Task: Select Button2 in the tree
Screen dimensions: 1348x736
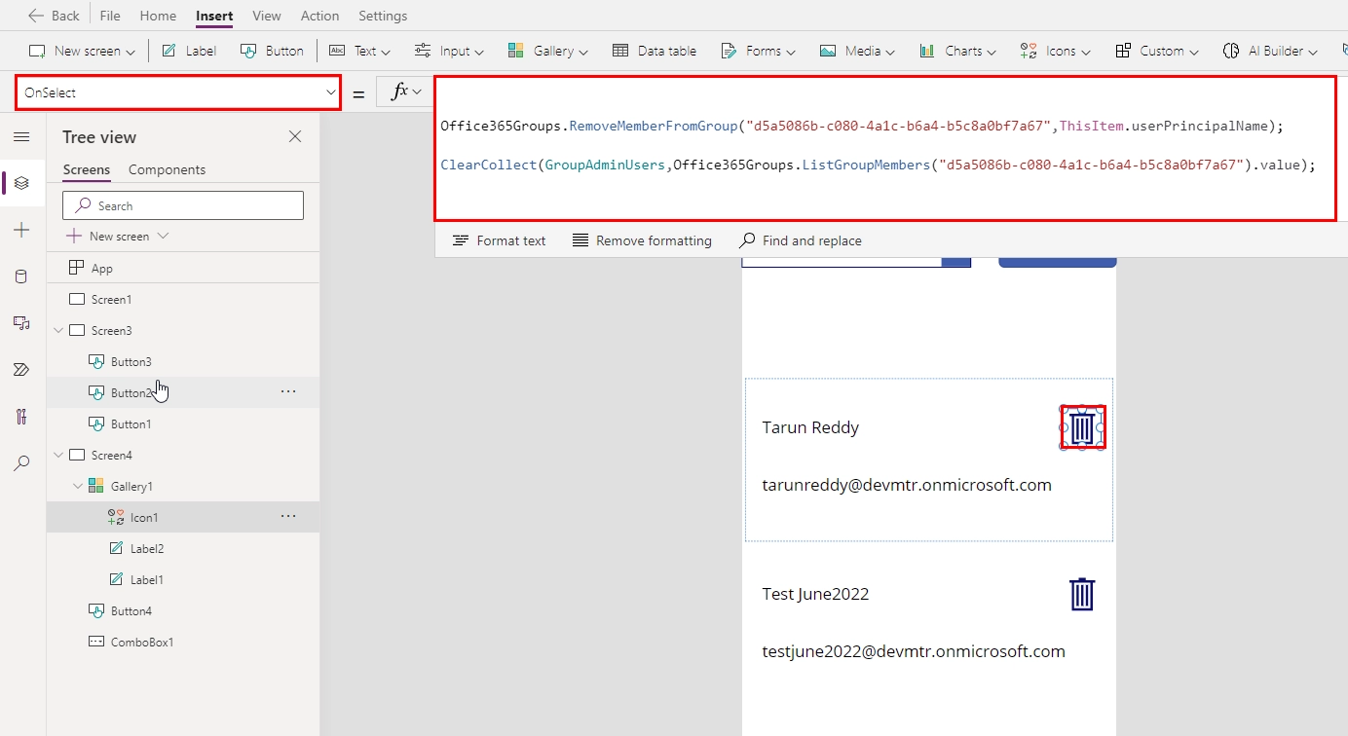Action: [x=183, y=392]
